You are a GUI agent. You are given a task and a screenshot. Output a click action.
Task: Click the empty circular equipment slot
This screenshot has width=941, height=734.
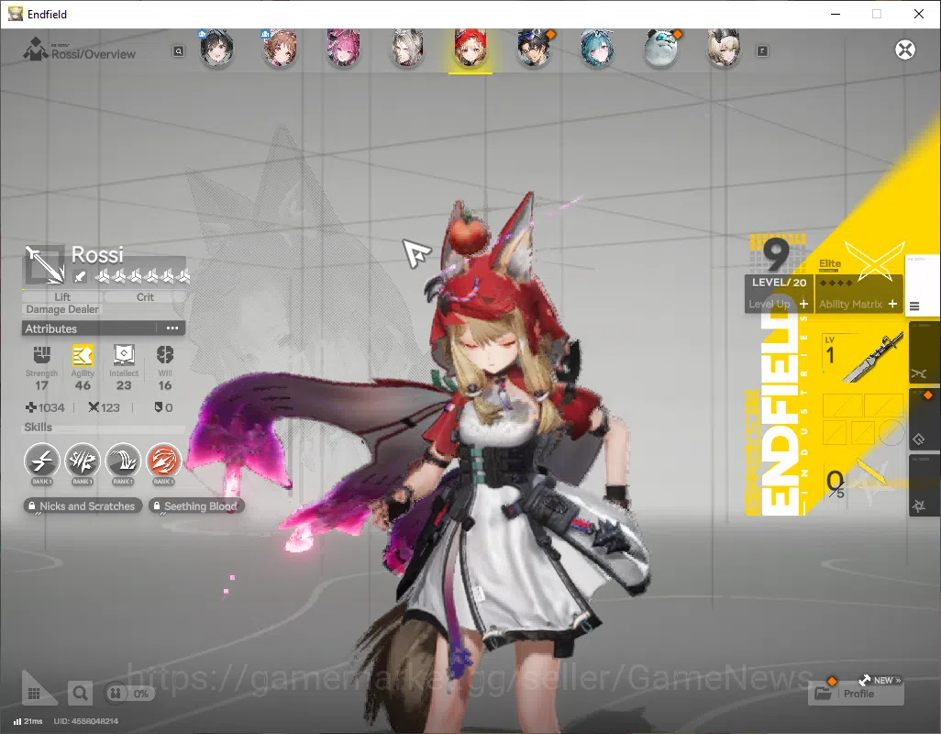point(891,432)
